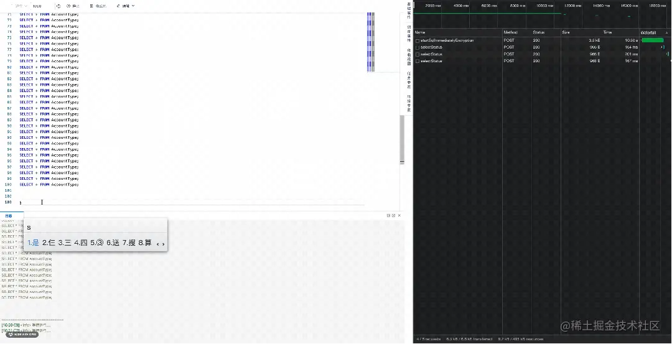Open the 依赖视图 vertical sidebar tab
The width and height of the screenshot is (672, 344).
(x=409, y=57)
